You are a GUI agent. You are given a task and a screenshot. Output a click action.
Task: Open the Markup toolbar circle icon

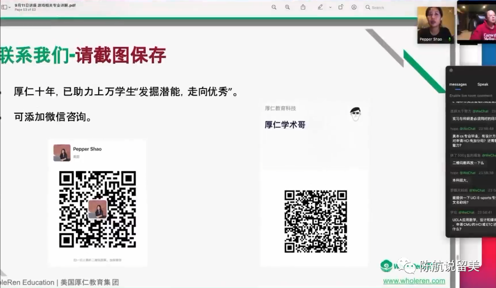pyautogui.click(x=354, y=7)
